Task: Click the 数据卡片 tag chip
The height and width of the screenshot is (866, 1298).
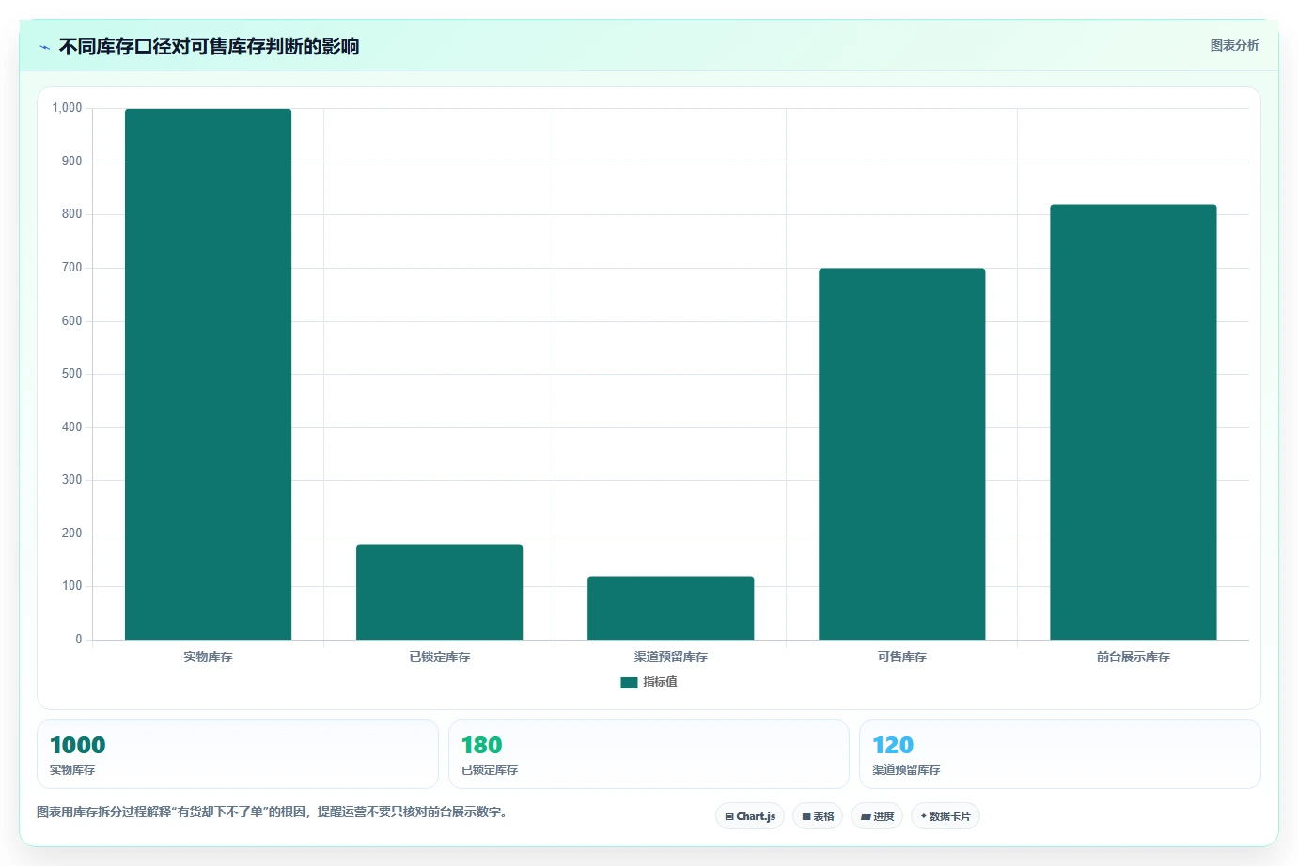Action: coord(946,816)
